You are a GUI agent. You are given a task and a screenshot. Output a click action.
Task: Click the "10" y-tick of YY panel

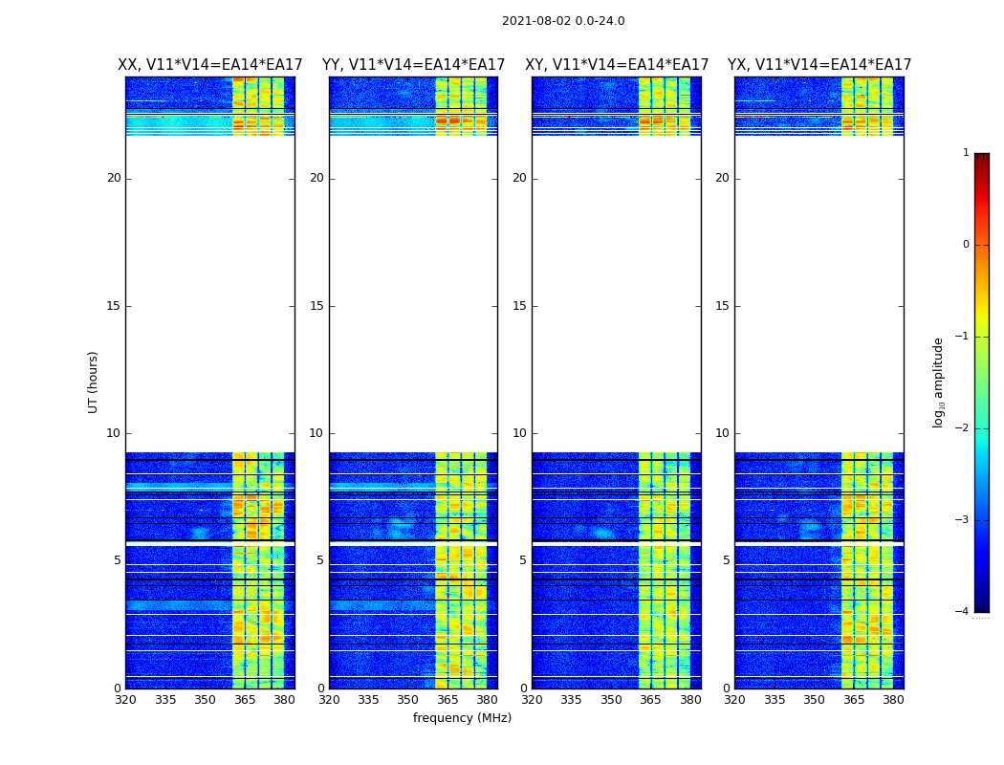pos(316,433)
